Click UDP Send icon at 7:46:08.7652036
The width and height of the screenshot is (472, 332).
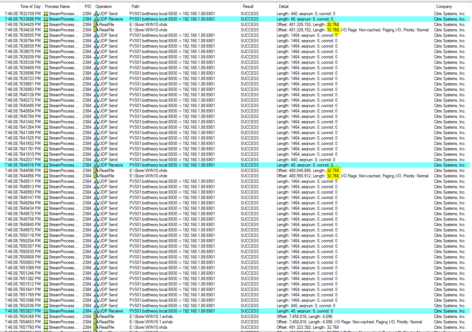96,306
